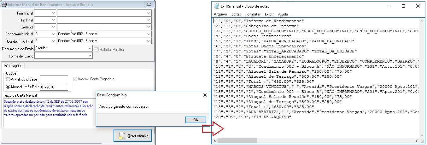Screen dimensions: 427x145
Task: Toggle the Habilitar Partilha checkbox
Action: [97, 49]
